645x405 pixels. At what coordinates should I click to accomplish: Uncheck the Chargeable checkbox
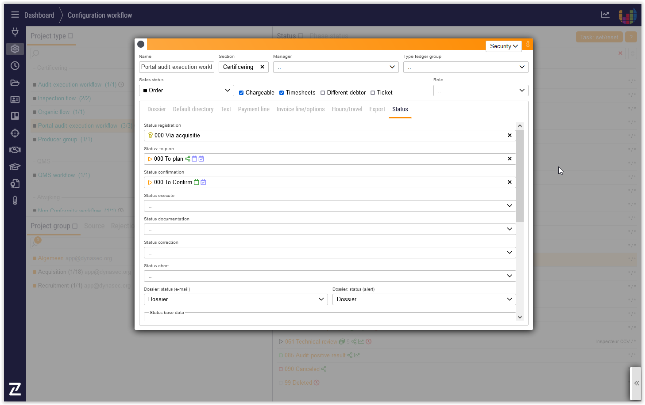tap(241, 93)
